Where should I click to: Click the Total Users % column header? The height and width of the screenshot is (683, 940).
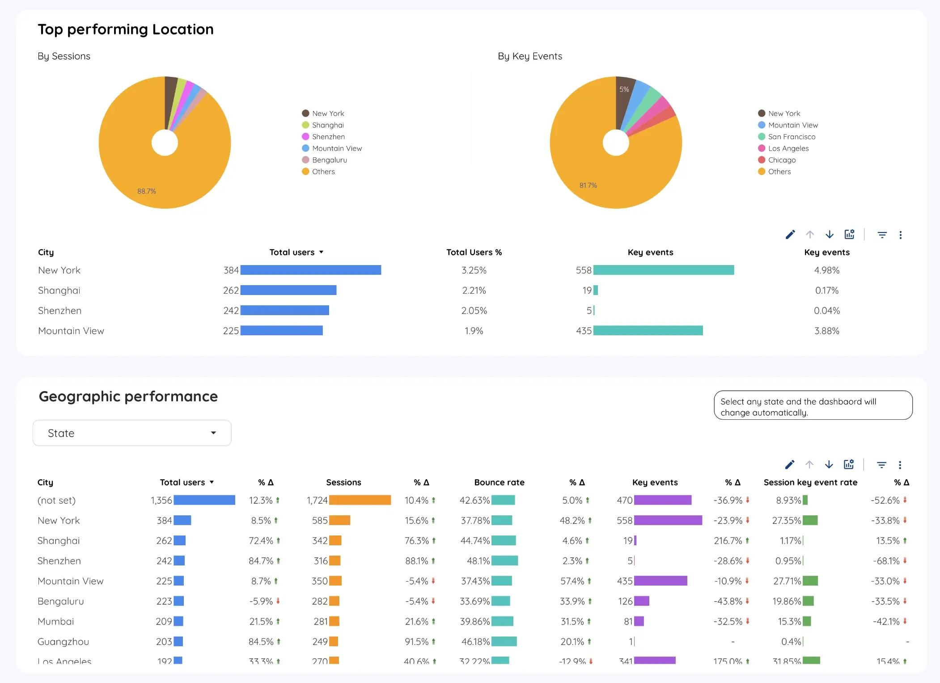point(474,252)
